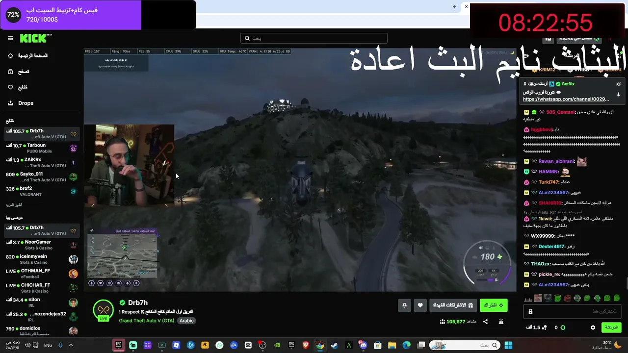Image resolution: width=628 pixels, height=353 pixels.
Task: Click the microphone icon in system tray
Action: tap(60, 345)
